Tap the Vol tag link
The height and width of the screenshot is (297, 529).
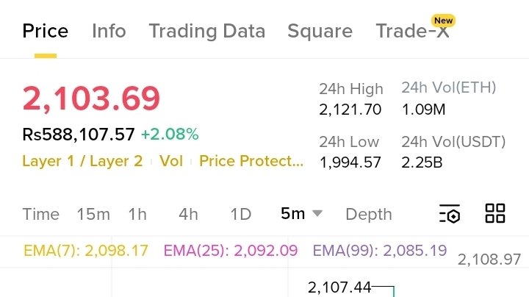click(171, 161)
